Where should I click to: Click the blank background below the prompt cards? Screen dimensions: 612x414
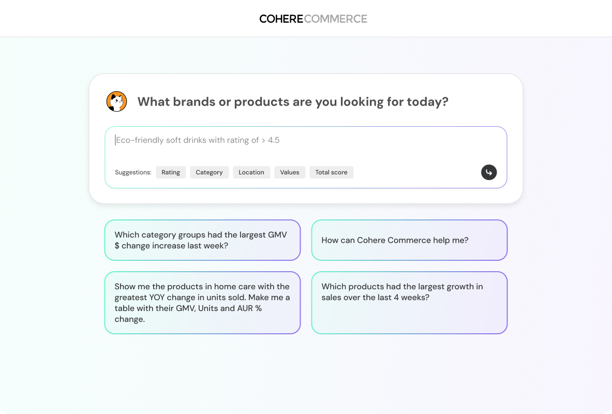pos(305,373)
